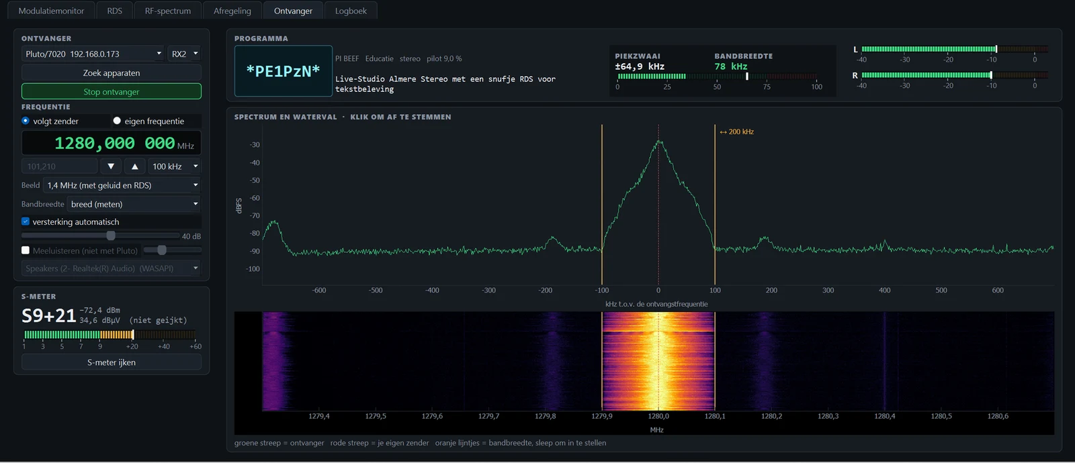Image resolution: width=1075 pixels, height=463 pixels.
Task: Click the 'pilot 9,0 %' text
Action: pos(444,58)
